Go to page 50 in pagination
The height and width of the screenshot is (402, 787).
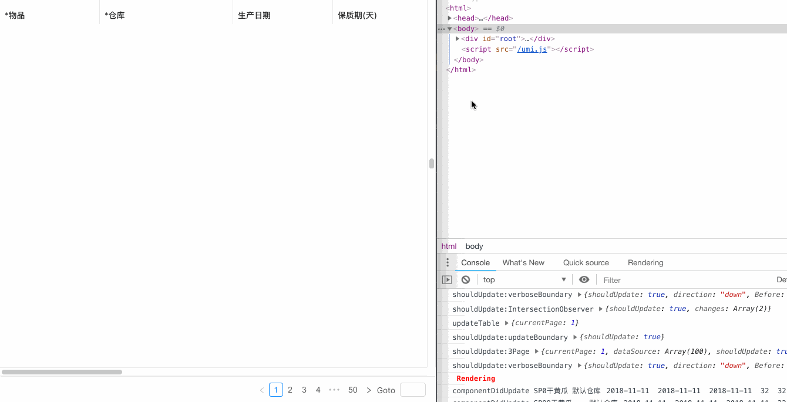pyautogui.click(x=353, y=390)
